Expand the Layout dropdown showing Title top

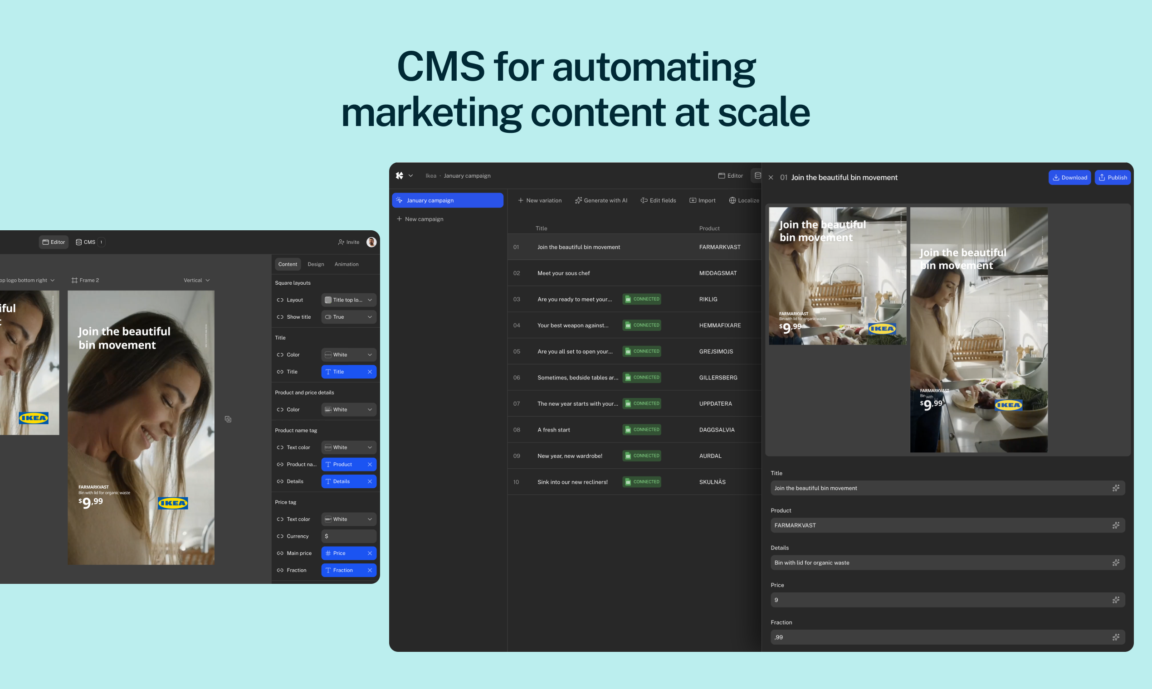point(348,300)
